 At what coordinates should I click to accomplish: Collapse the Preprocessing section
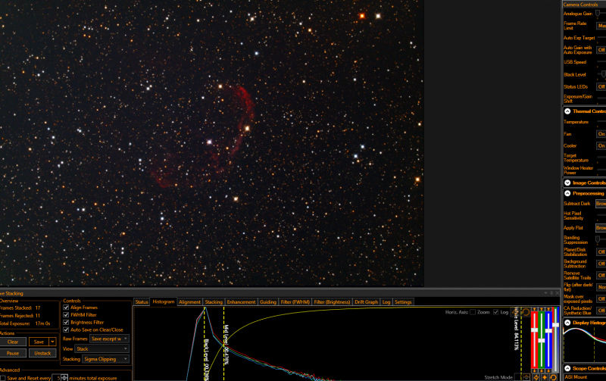(567, 193)
